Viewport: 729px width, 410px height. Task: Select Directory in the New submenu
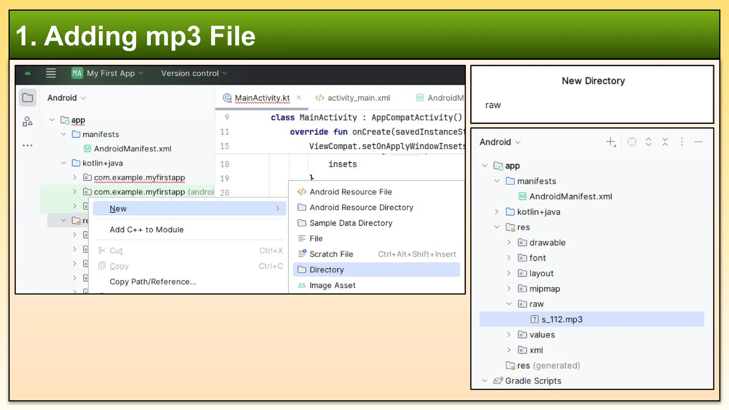point(376,270)
